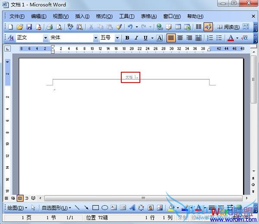Apply distributed alignment
The image size is (259, 224).
pyautogui.click(x=199, y=38)
